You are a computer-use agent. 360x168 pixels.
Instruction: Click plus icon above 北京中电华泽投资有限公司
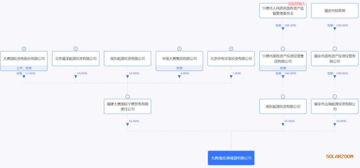click(x=231, y=48)
